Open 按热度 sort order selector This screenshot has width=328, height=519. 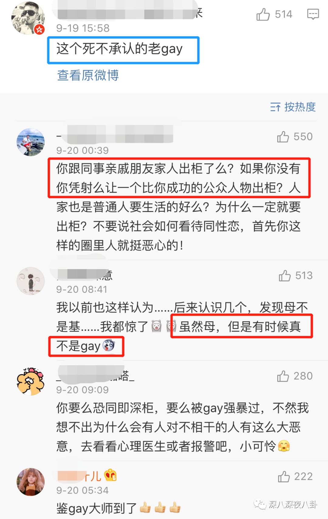coord(293,107)
